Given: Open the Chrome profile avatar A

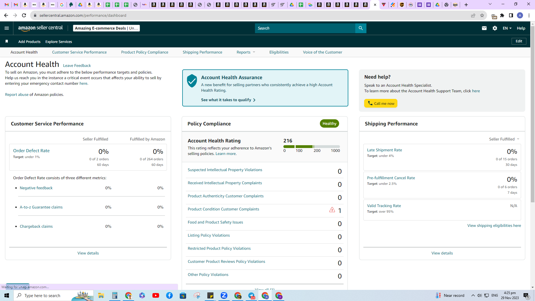Looking at the screenshot, I should point(520,15).
